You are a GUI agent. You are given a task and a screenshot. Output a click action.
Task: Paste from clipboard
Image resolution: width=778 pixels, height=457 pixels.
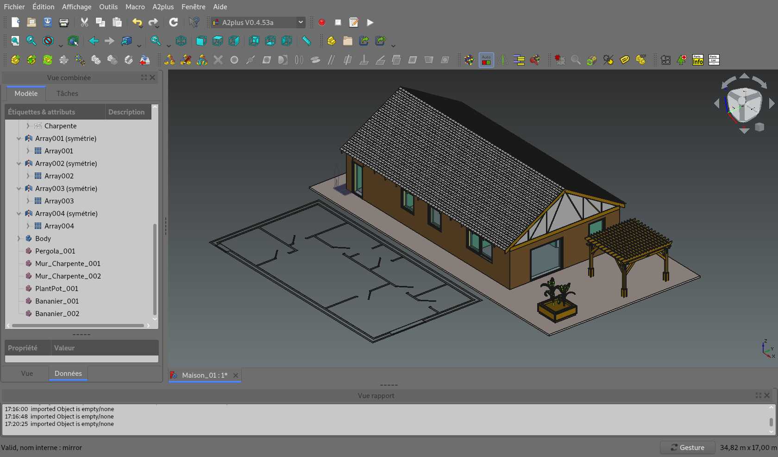coord(117,22)
